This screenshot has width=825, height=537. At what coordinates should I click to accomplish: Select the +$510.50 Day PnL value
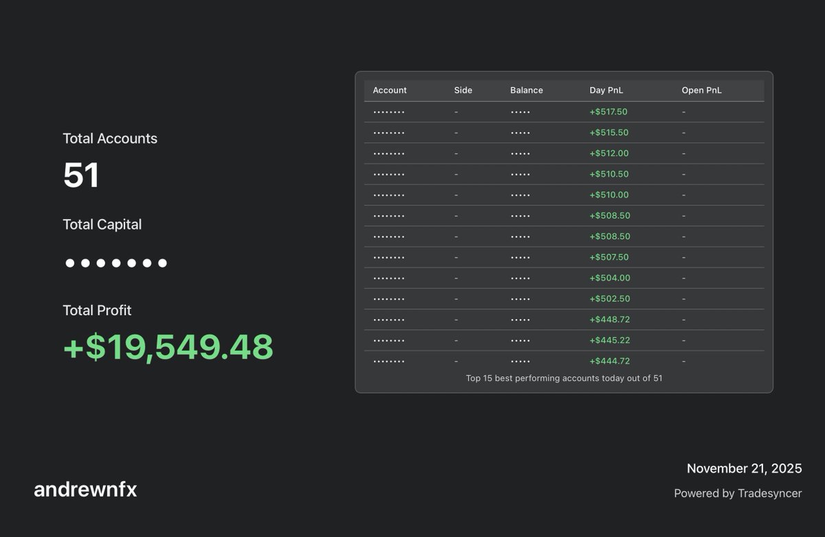pyautogui.click(x=608, y=174)
